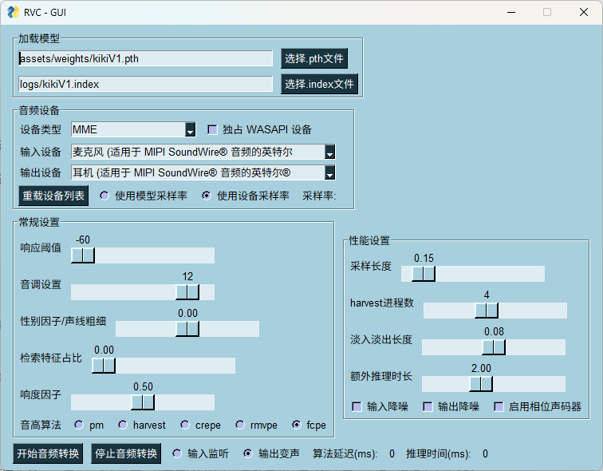The image size is (603, 471).
Task: Enable 输入降噪 checkbox
Action: click(x=357, y=407)
